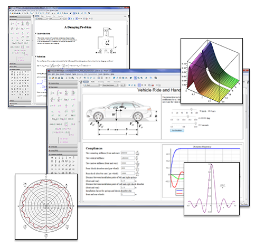Open the Help menu in Vehicle window
Screen dimensions: 255x246
[x=112, y=74]
